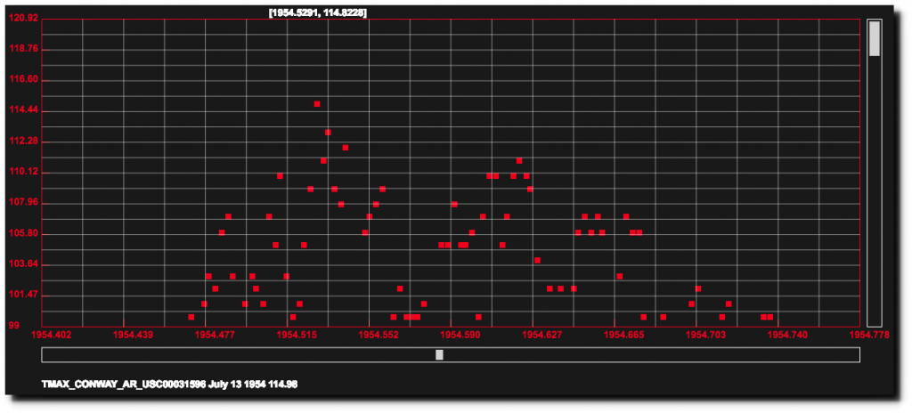This screenshot has height=413, width=912.
Task: Click the leftmost red data point
Action: (191, 317)
